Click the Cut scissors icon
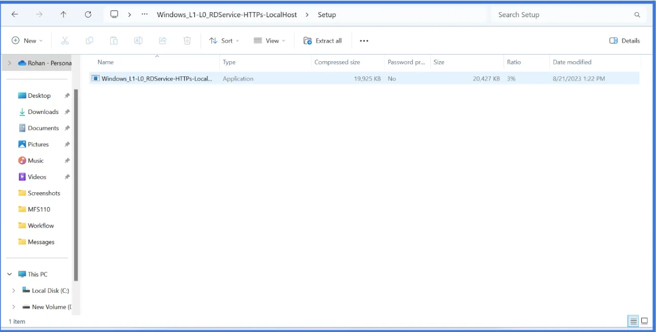This screenshot has height=332, width=656. coord(65,40)
